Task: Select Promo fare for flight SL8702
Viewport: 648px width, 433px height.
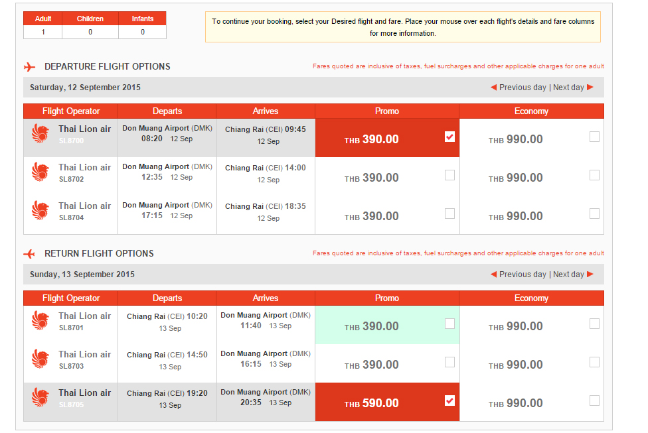Action: click(449, 175)
